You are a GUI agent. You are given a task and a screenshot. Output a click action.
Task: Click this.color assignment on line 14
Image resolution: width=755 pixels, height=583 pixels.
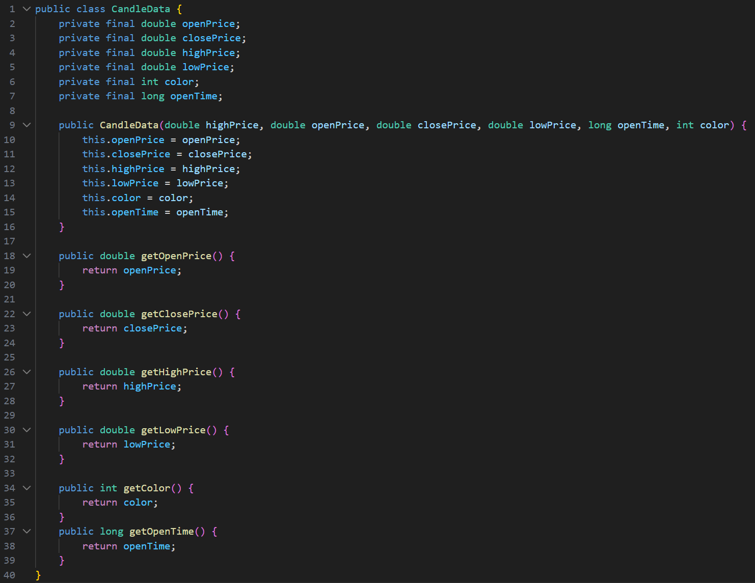[112, 198]
